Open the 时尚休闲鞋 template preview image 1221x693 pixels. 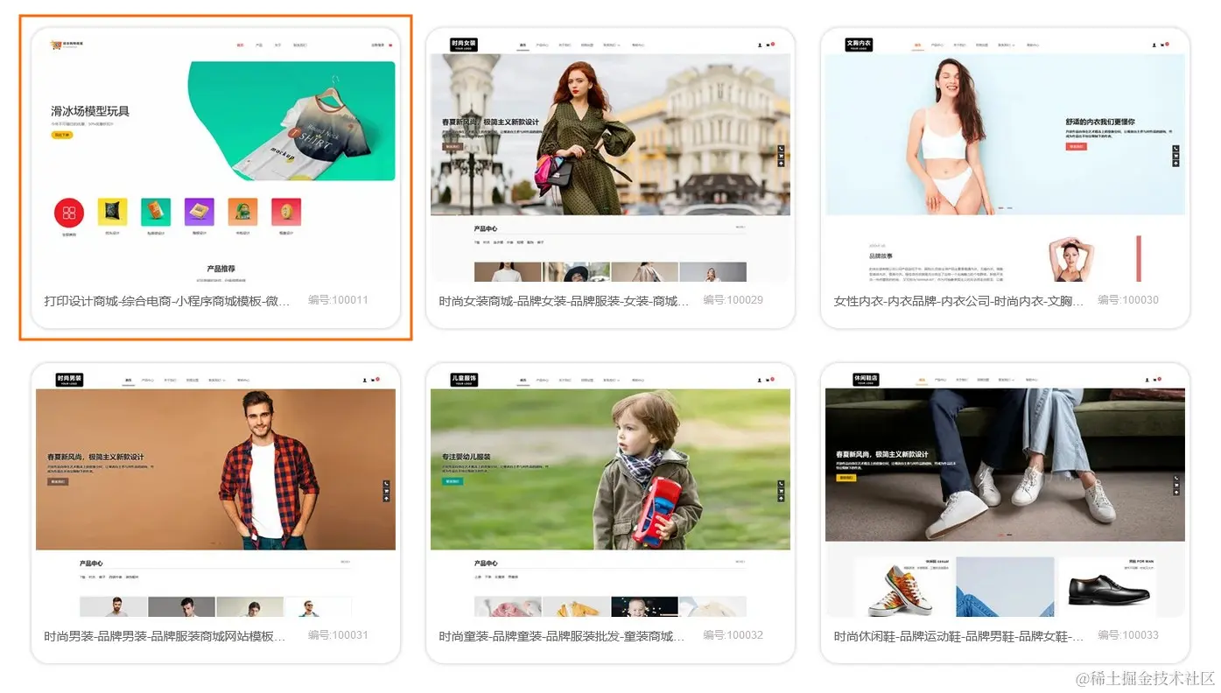[x=1005, y=493]
